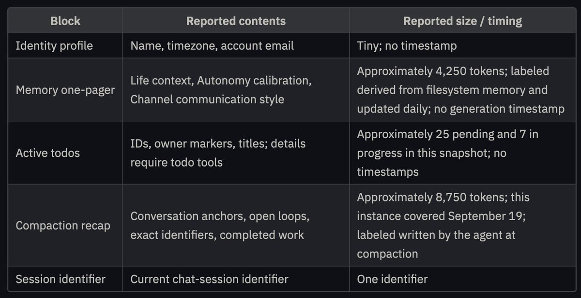Image resolution: width=581 pixels, height=298 pixels.
Task: Click the Reported contents column header
Action: coord(236,21)
